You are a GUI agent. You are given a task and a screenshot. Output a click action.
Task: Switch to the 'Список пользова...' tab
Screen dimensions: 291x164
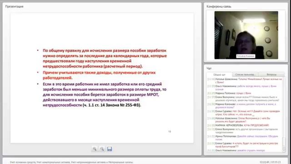245,75
